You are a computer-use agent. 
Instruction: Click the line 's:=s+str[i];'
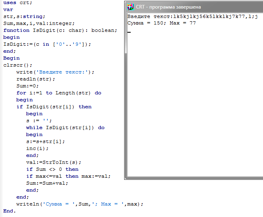(x=45, y=142)
